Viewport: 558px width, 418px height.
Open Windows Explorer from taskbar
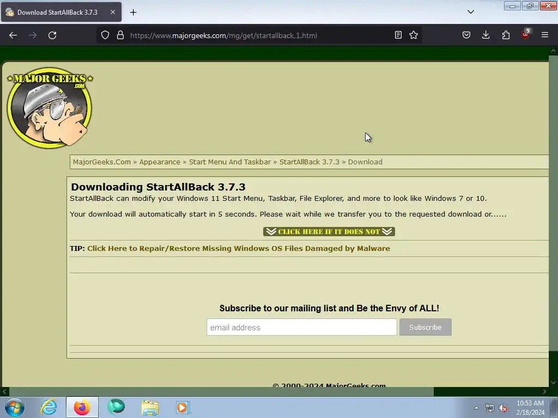150,408
